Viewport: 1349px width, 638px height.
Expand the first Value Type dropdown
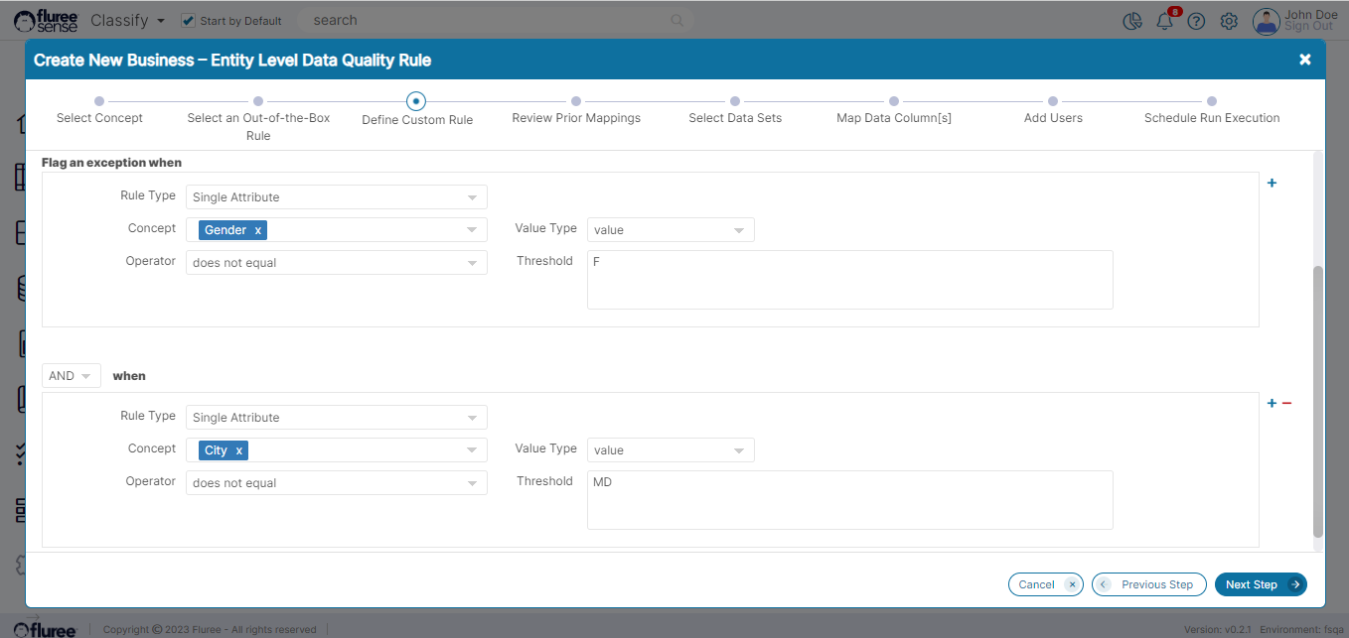(671, 230)
